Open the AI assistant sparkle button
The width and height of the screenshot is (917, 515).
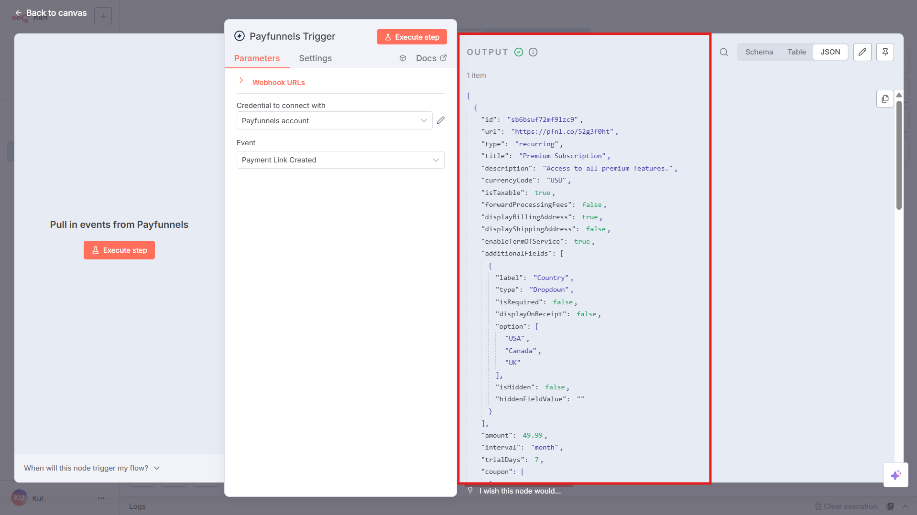(x=895, y=475)
